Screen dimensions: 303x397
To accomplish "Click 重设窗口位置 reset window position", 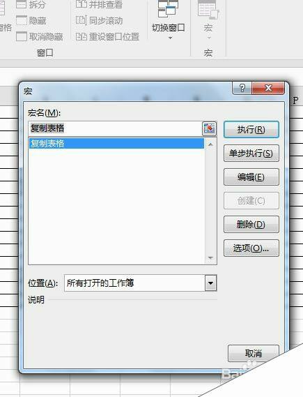I will click(x=107, y=36).
